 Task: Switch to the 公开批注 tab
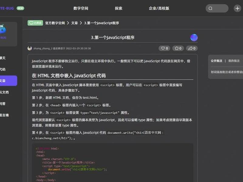[x=216, y=61]
